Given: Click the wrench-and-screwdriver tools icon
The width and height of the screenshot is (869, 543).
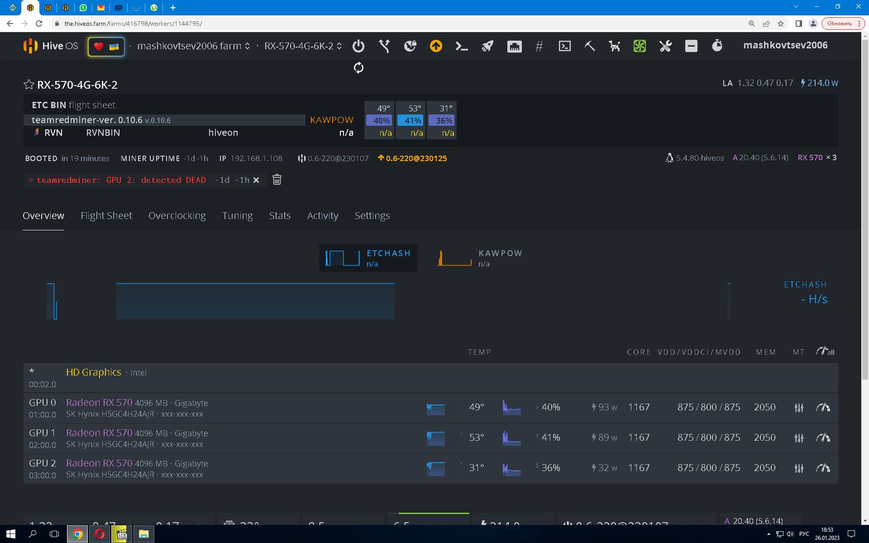Looking at the screenshot, I should [665, 46].
